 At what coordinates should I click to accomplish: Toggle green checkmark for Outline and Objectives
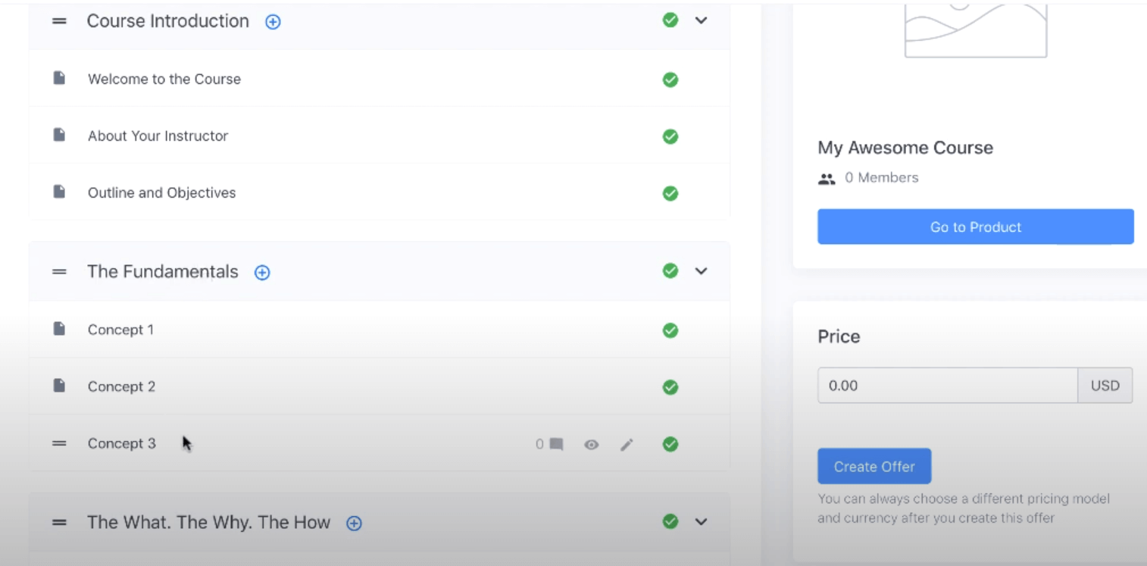coord(670,193)
